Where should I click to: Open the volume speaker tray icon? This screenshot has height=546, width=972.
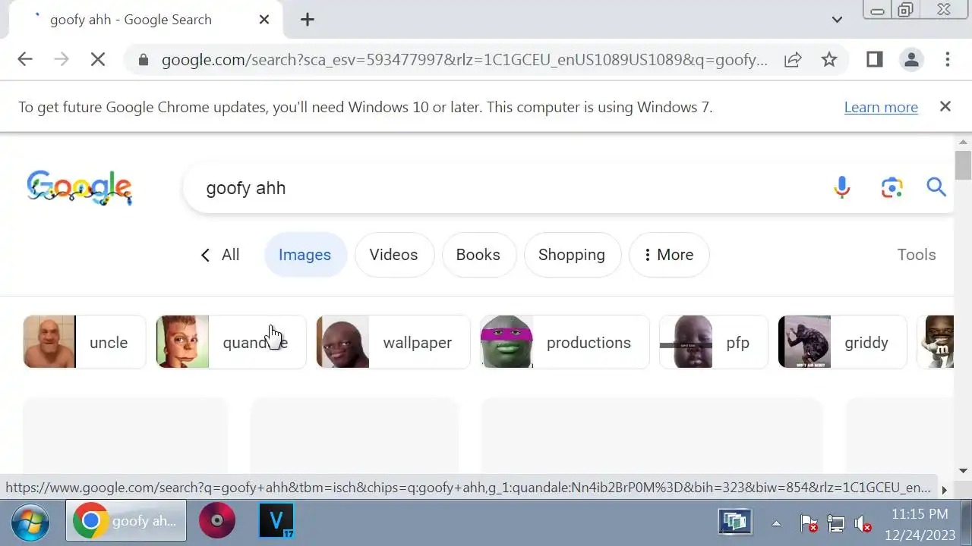tap(863, 523)
